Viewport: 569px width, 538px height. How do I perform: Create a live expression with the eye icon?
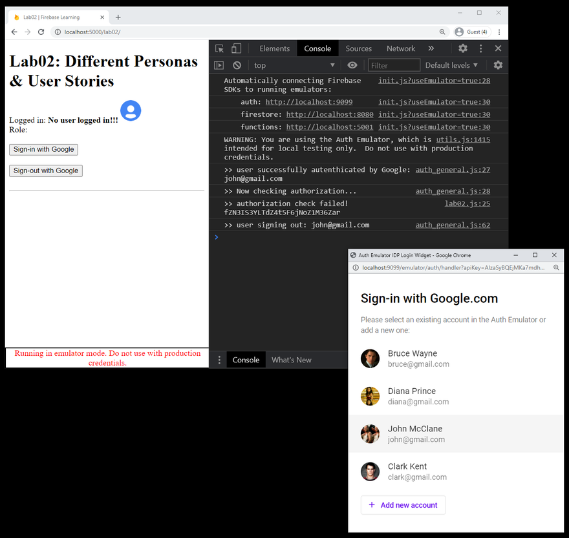point(352,65)
